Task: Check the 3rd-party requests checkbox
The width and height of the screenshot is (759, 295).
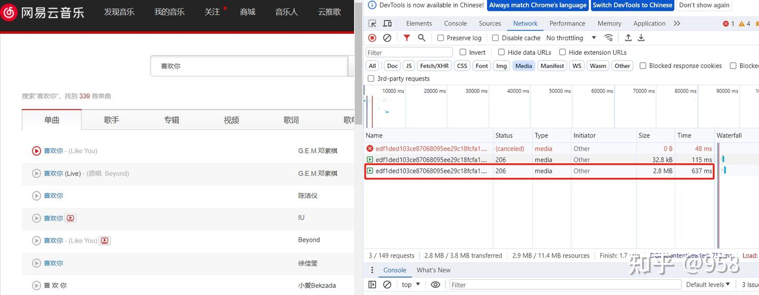Action: (x=371, y=78)
